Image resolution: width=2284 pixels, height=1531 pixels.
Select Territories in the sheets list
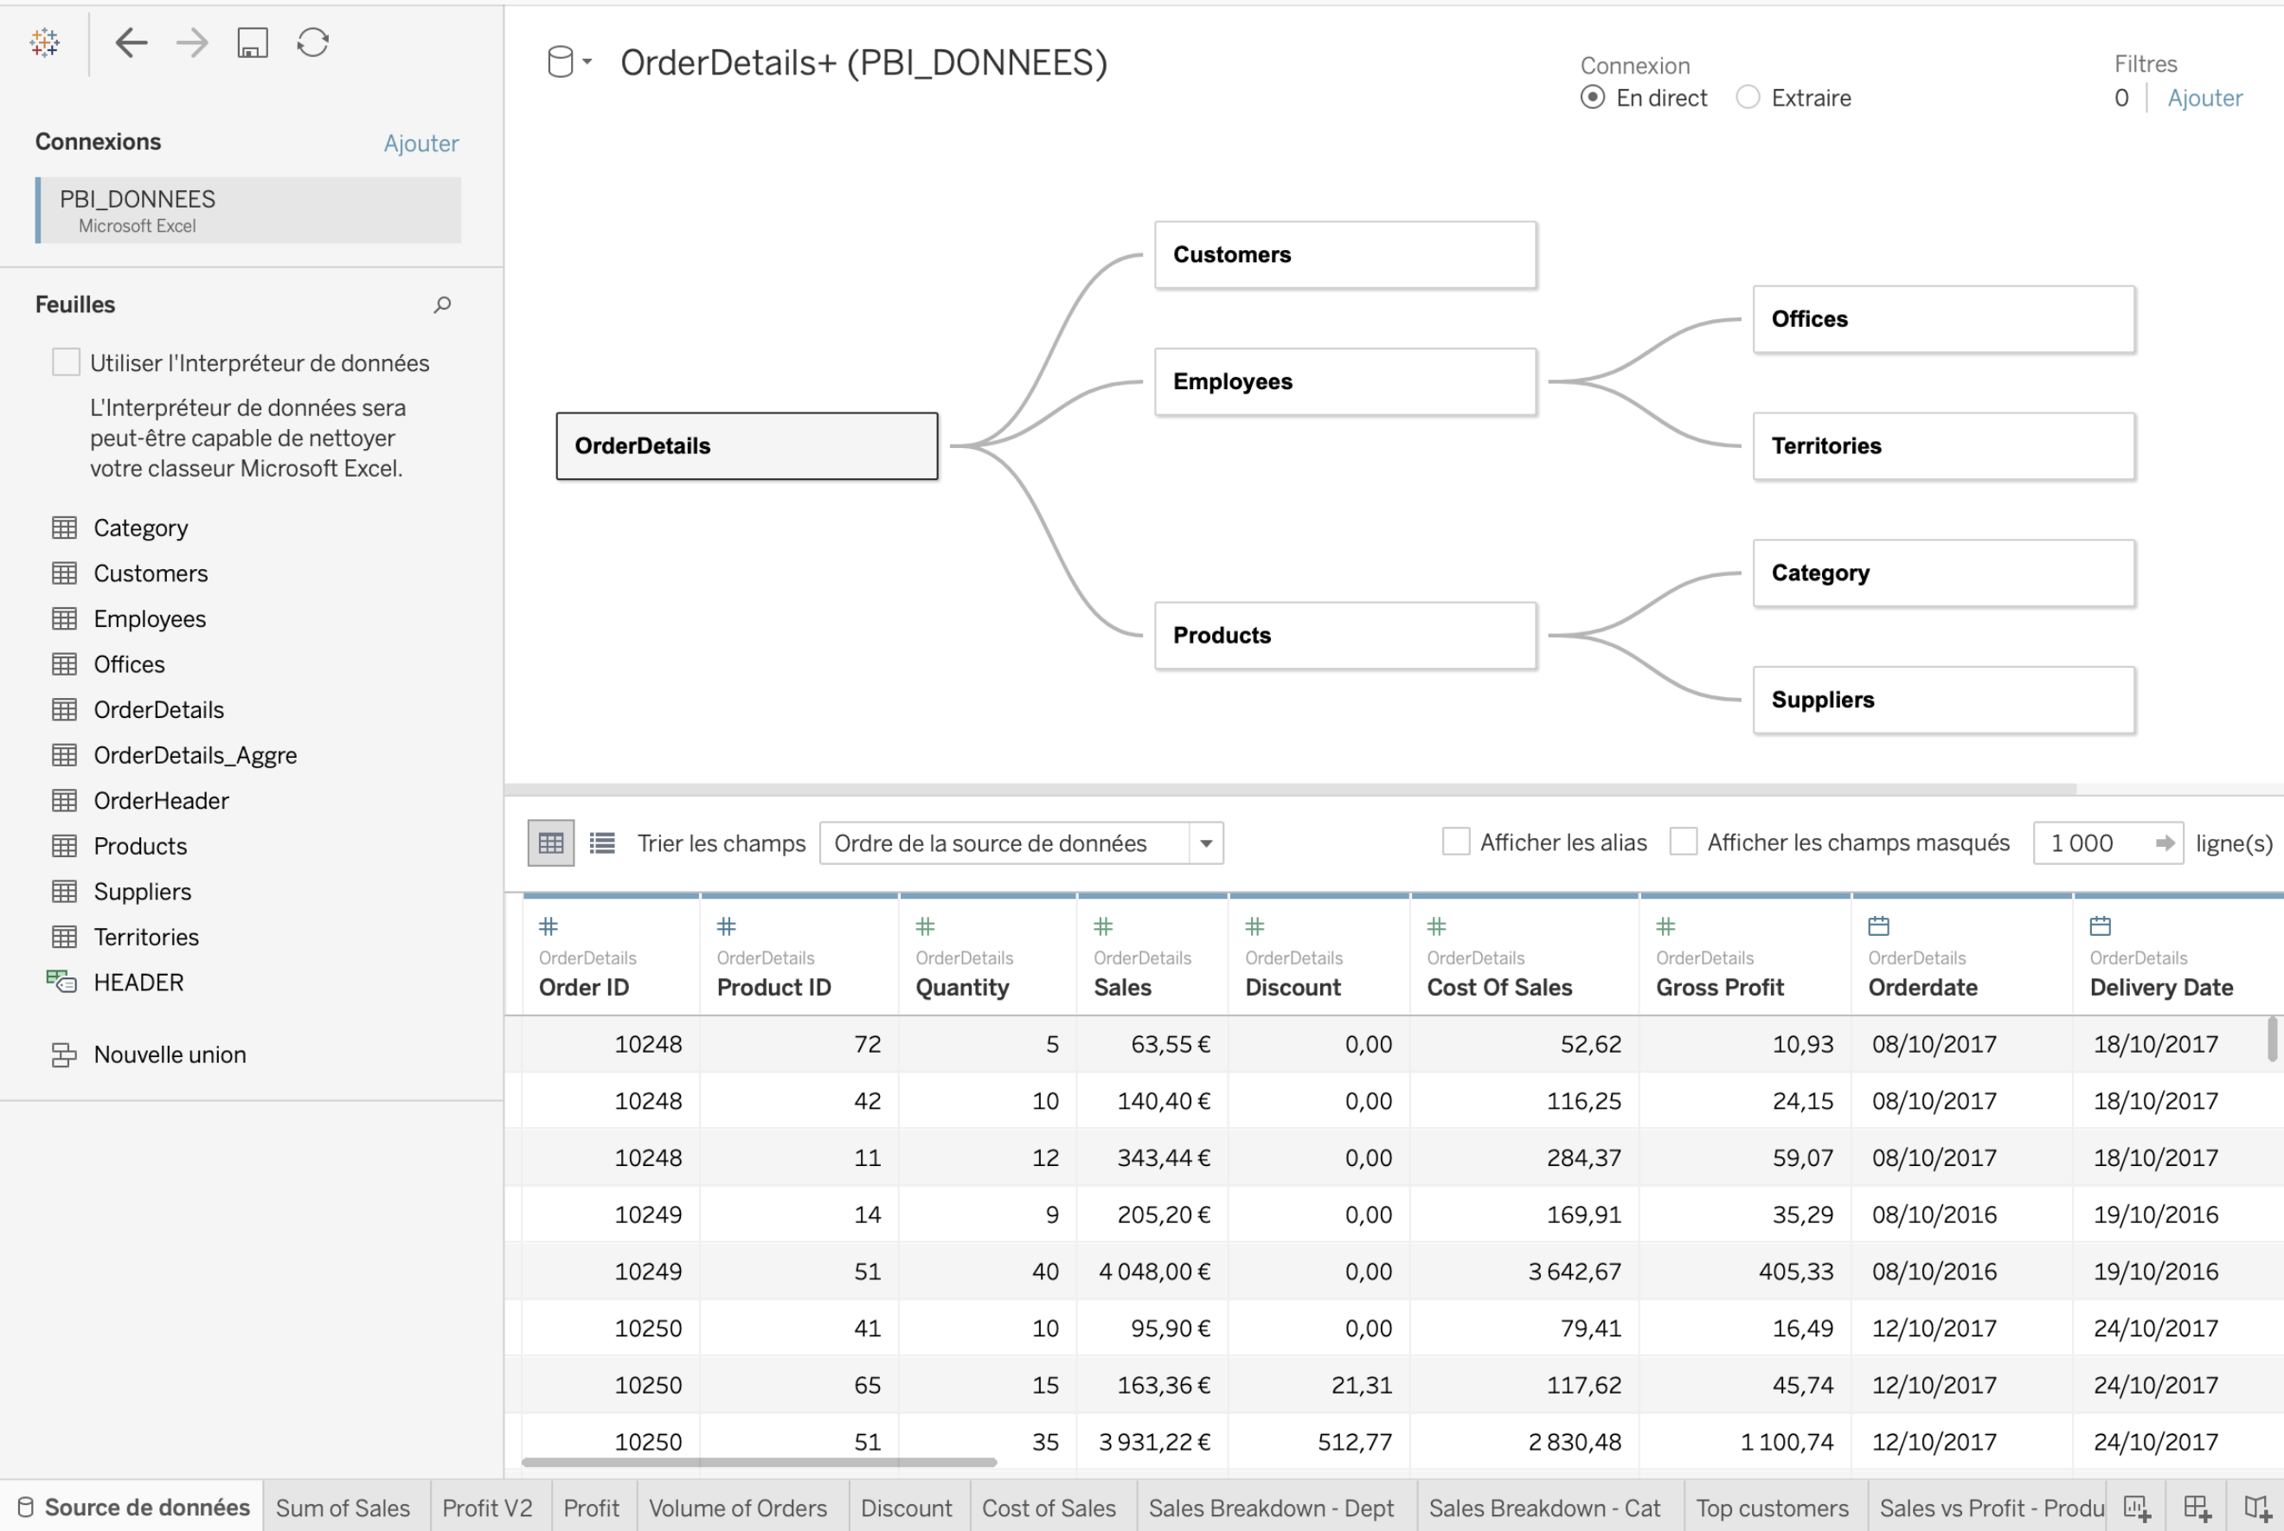pos(146,938)
